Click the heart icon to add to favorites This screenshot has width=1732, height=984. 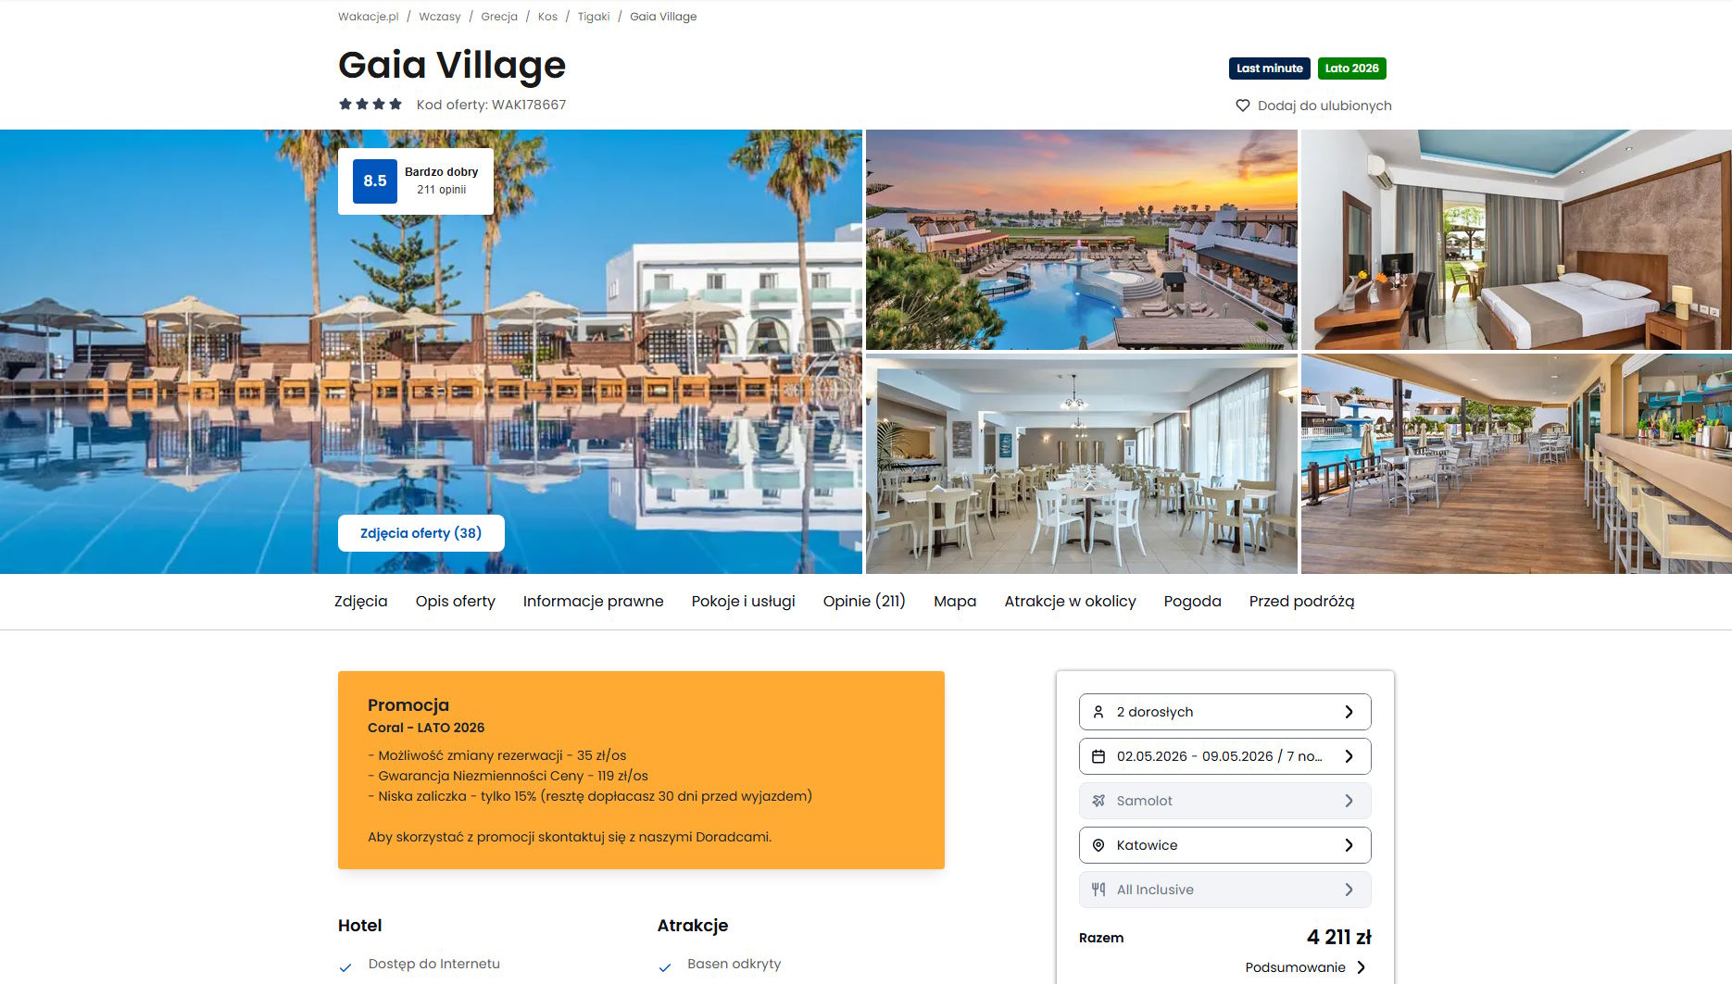click(1242, 106)
